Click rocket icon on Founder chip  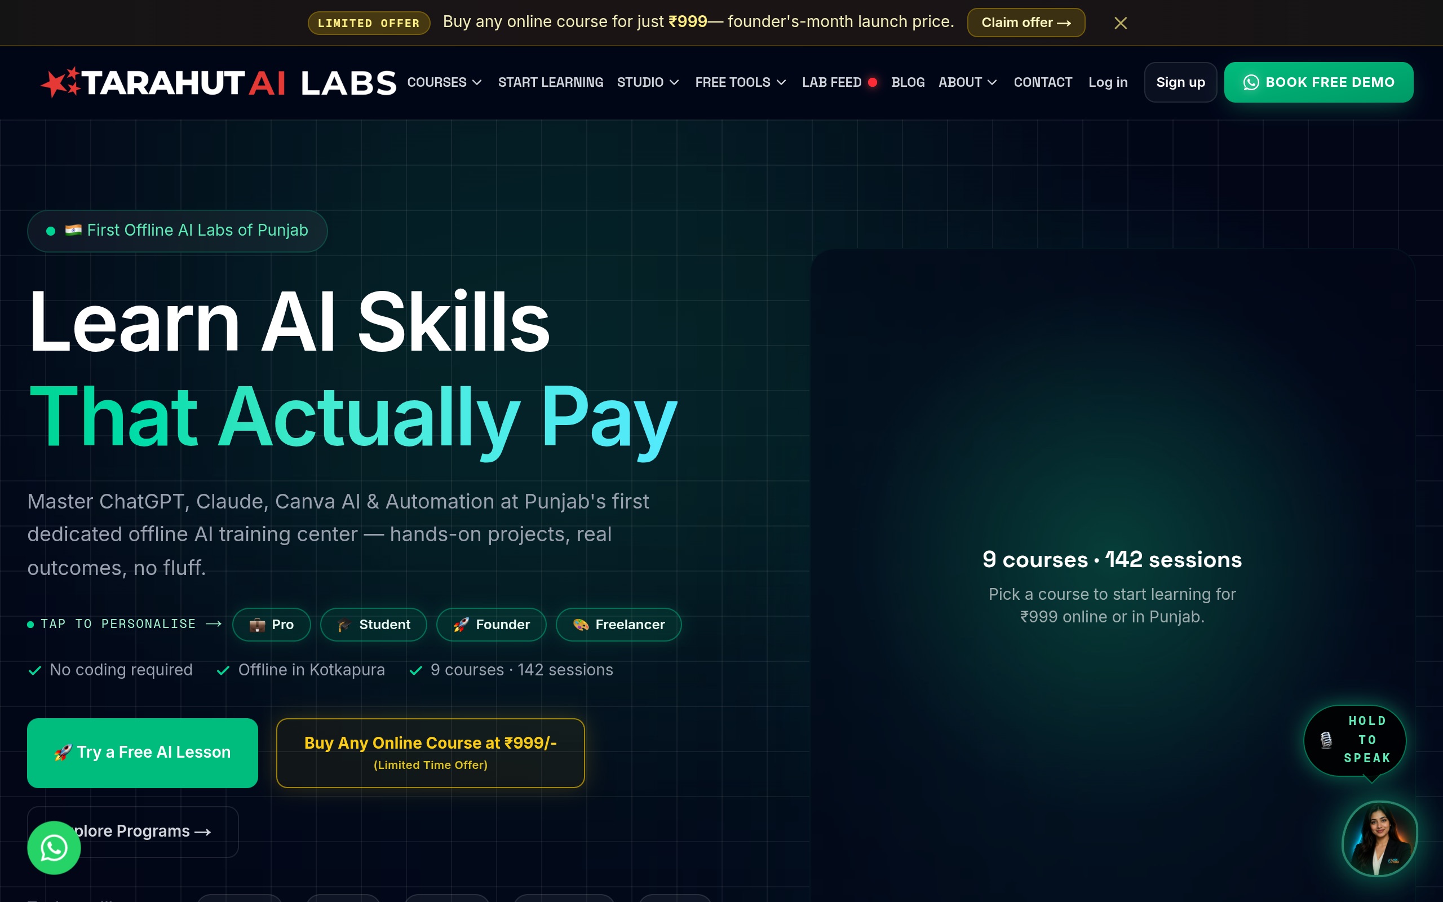pos(461,625)
